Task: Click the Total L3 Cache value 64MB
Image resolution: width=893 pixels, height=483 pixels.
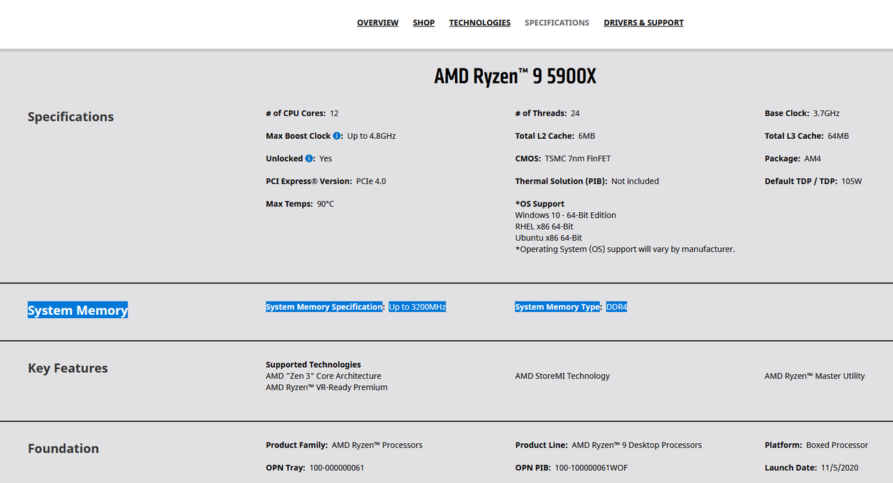Action: point(838,136)
